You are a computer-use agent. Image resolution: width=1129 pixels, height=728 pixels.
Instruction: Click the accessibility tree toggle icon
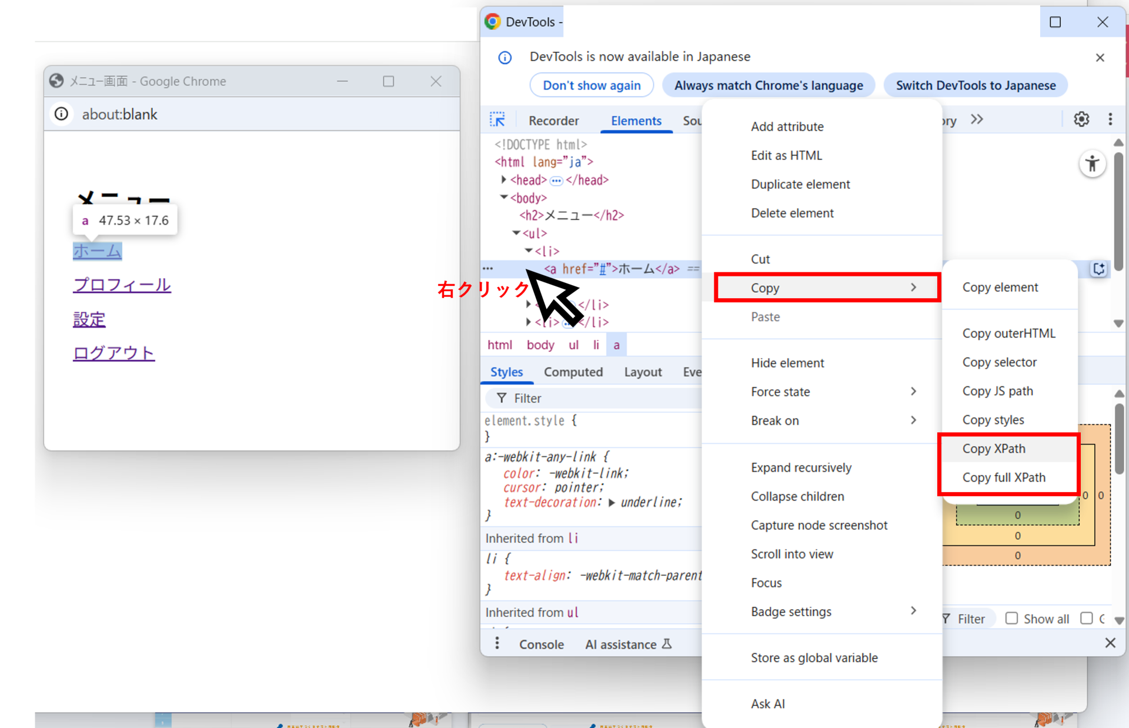(1092, 164)
